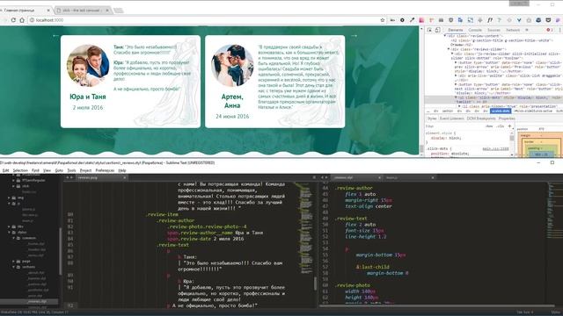Viewport: 563px width, 316px height.
Task: Expand the img folder in Sublime sidebar
Action: pyautogui.click(x=10, y=197)
